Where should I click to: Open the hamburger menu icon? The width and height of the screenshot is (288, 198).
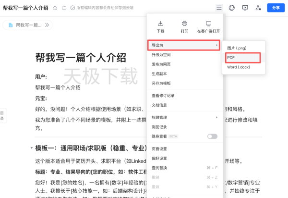[x=219, y=8]
